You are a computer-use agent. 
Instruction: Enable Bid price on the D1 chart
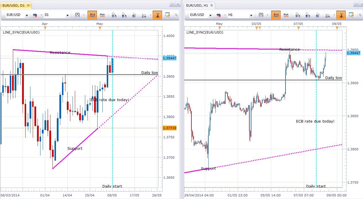click(x=92, y=15)
